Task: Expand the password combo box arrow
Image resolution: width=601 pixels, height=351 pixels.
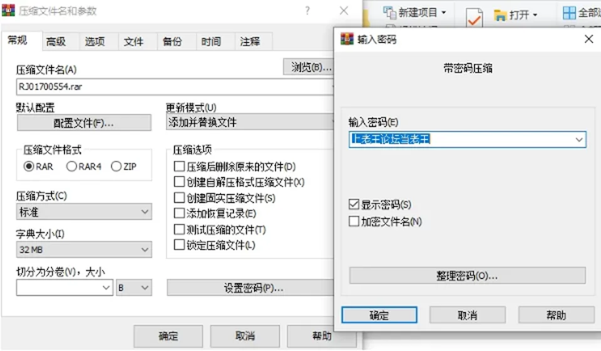Action: (578, 140)
